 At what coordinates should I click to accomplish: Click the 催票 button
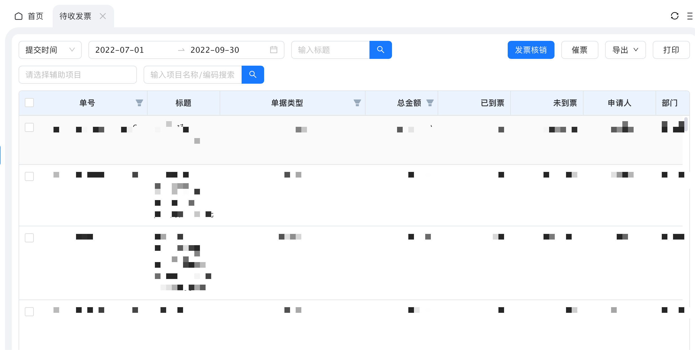pyautogui.click(x=580, y=50)
